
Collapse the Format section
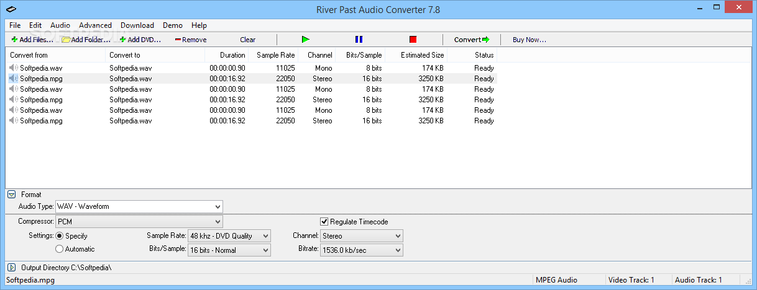click(x=11, y=195)
